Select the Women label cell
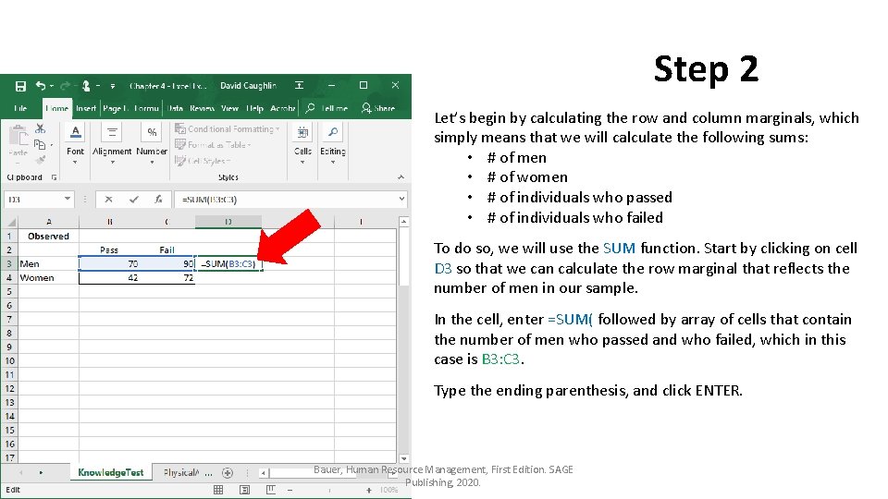 [x=49, y=278]
